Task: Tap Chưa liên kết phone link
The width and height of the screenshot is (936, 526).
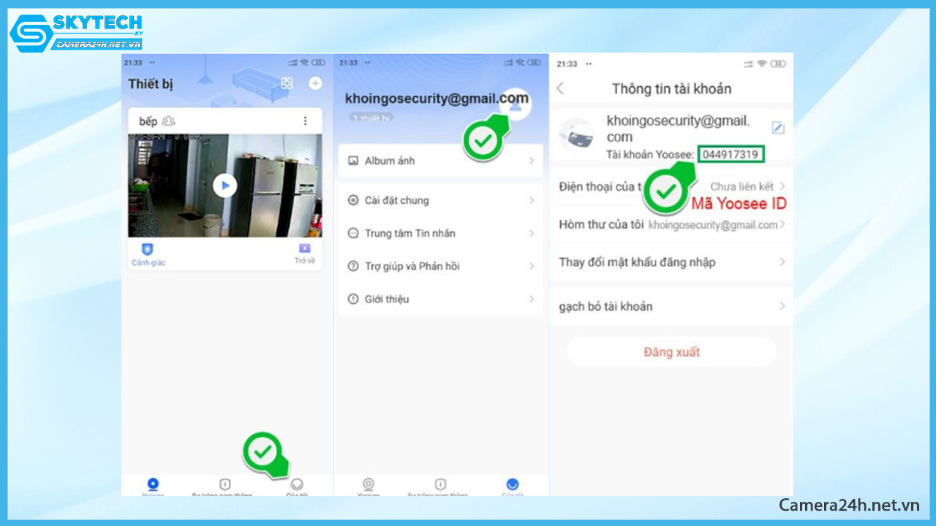Action: click(741, 187)
